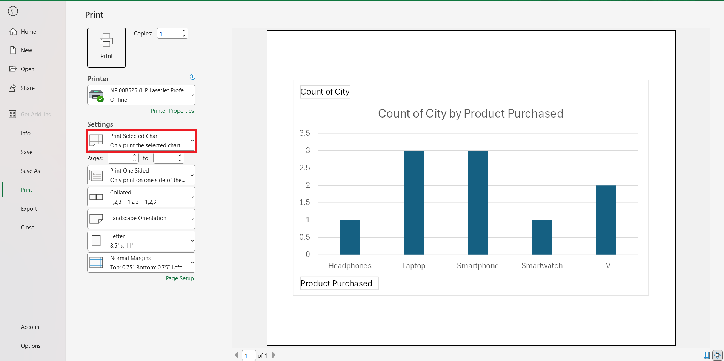The image size is (724, 361).
Task: Select Save in the sidebar
Action: tap(26, 152)
